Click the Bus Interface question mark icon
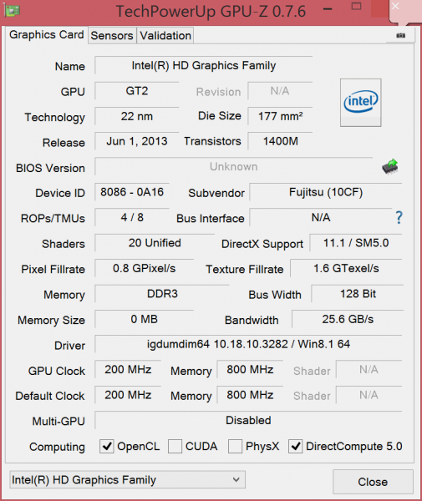This screenshot has height=501, width=422. (399, 218)
